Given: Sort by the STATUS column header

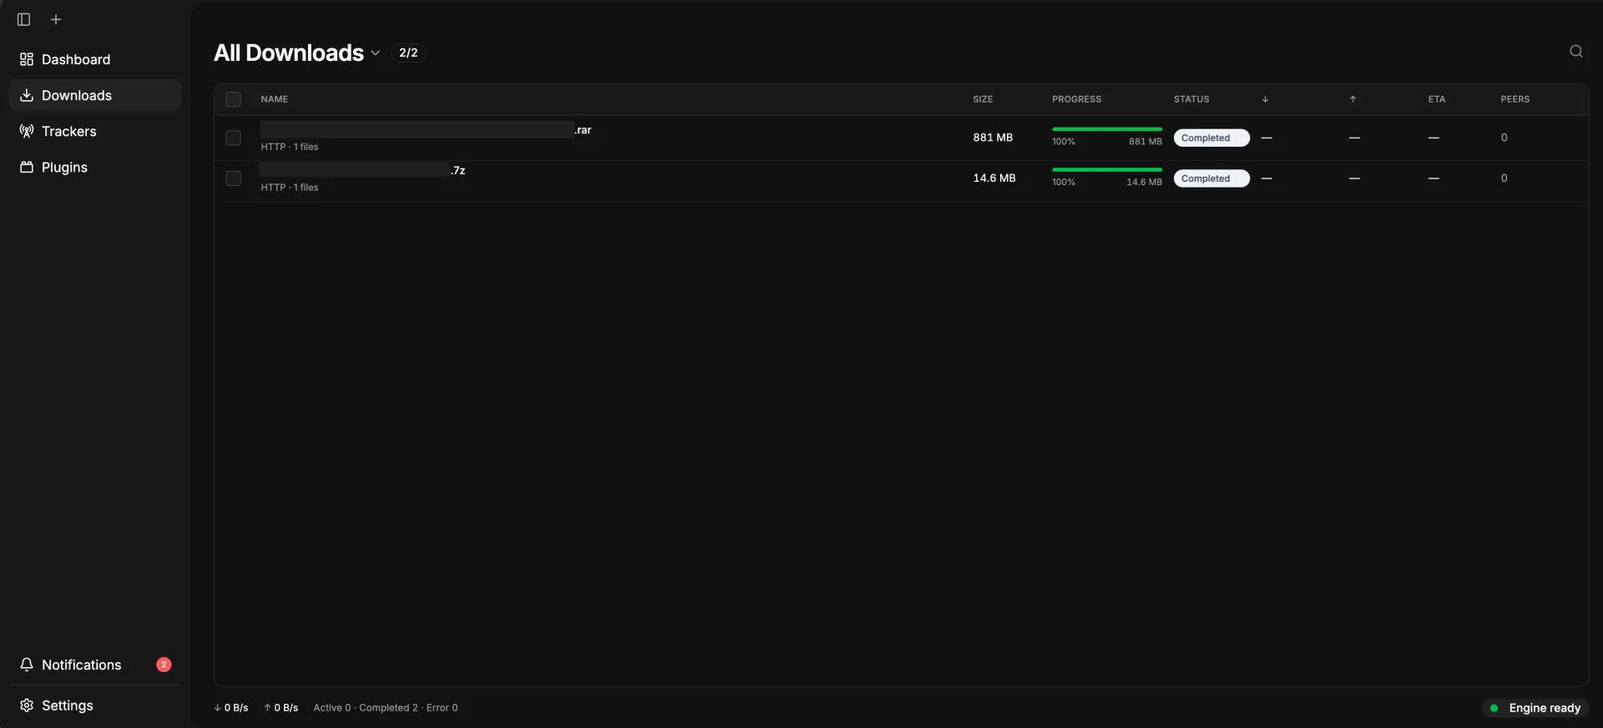Looking at the screenshot, I should (x=1191, y=99).
